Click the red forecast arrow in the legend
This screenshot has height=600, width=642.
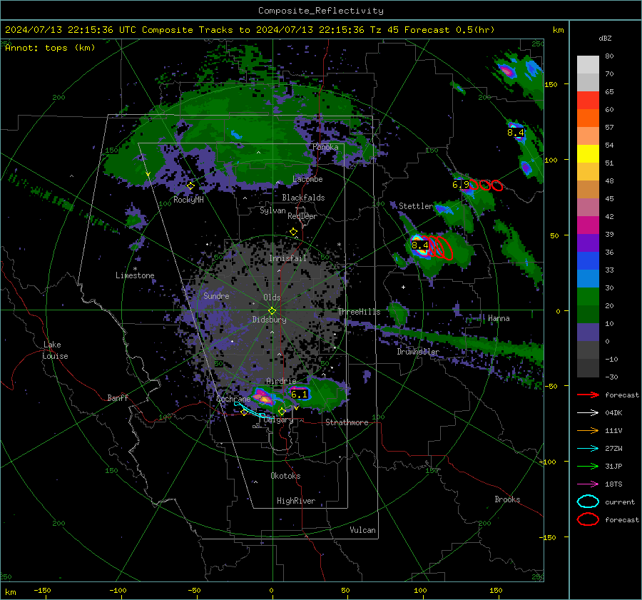[x=588, y=395]
